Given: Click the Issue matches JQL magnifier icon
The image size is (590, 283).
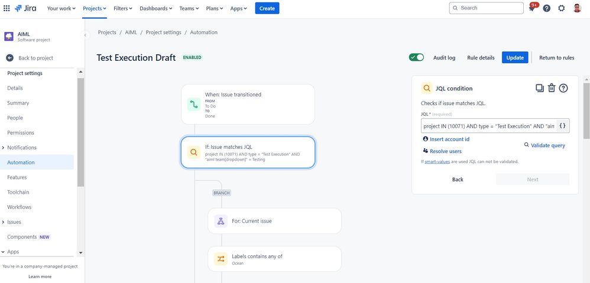Looking at the screenshot, I should [194, 152].
